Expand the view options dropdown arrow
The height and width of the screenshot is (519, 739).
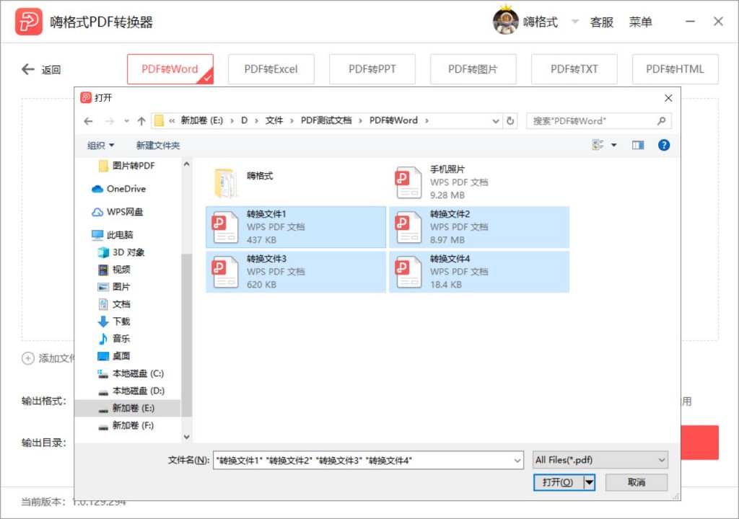[613, 145]
